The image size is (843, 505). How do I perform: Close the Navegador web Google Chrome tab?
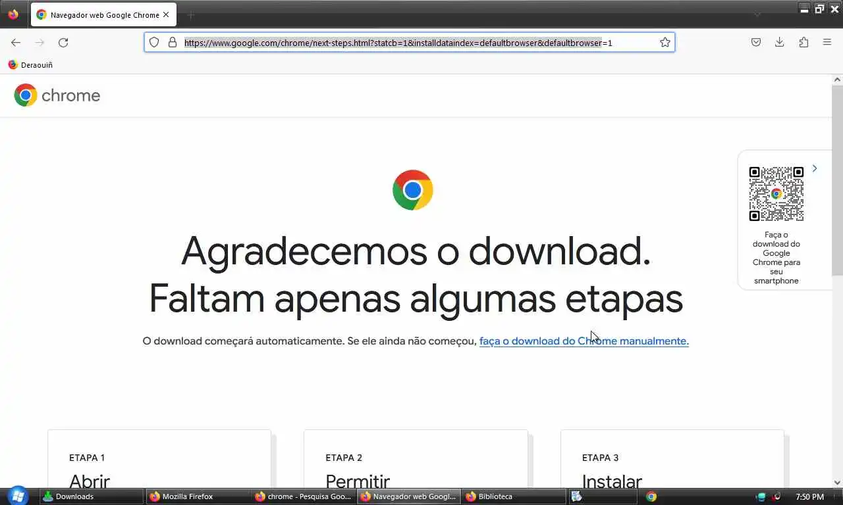[166, 14]
